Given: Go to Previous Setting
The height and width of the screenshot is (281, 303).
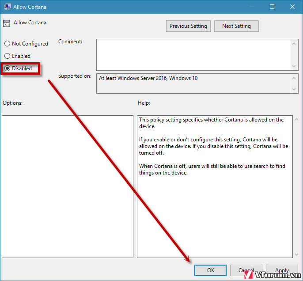Looking at the screenshot, I should click(188, 26).
